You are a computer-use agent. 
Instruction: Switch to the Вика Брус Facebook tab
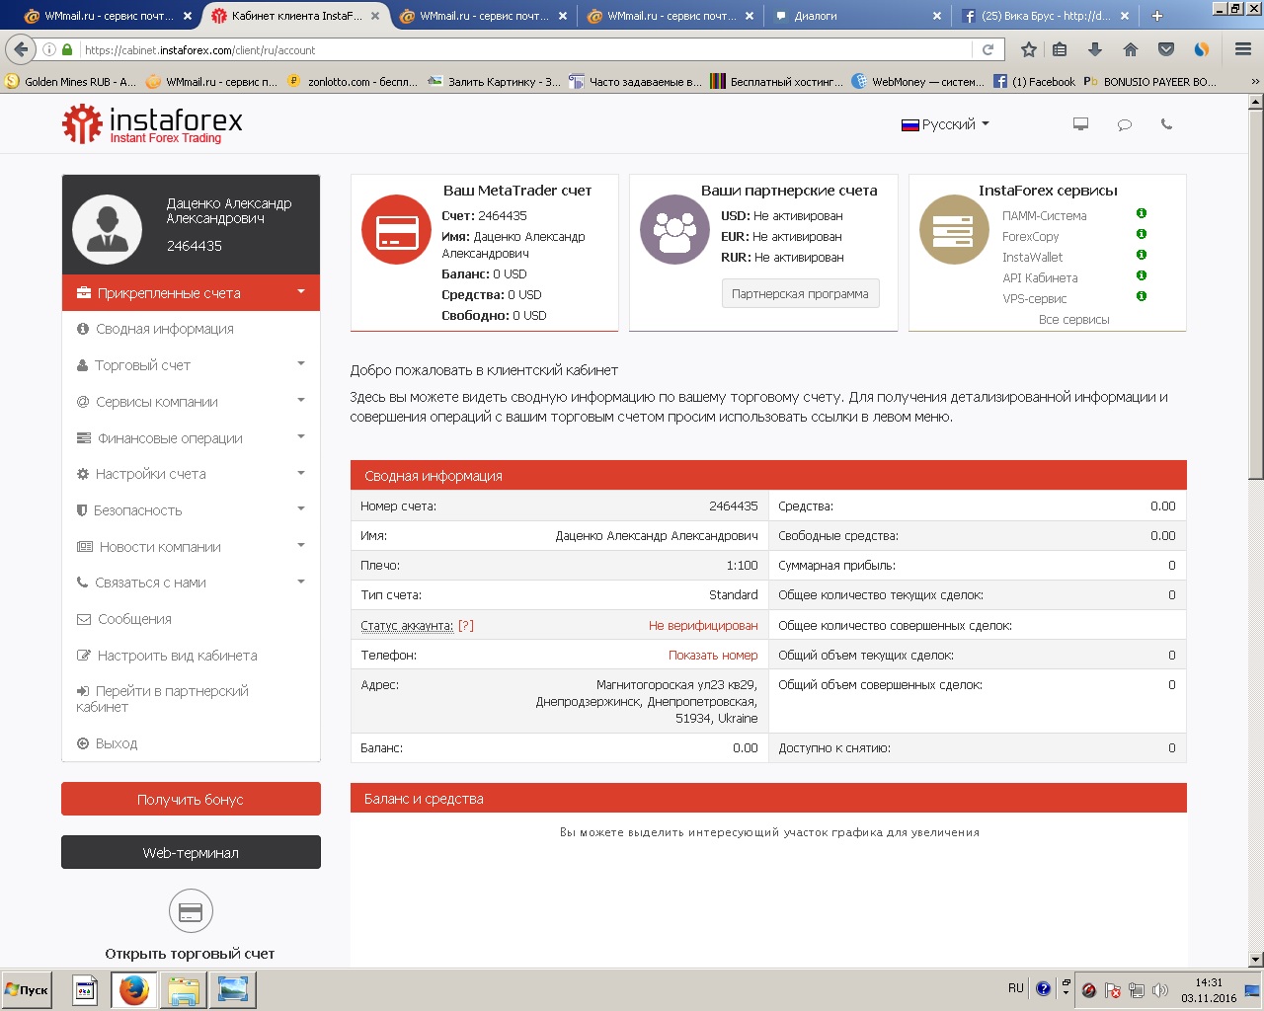[1045, 16]
